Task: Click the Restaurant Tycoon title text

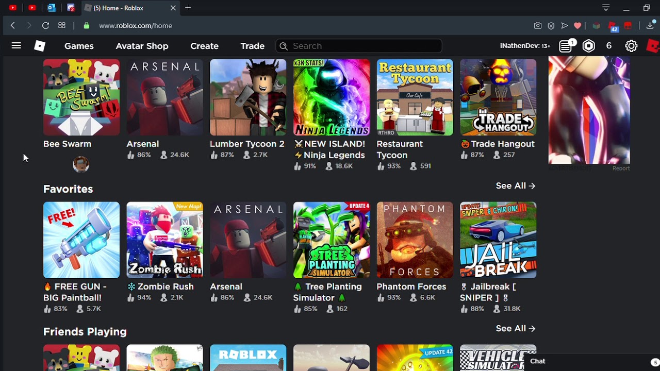Action: [x=400, y=149]
